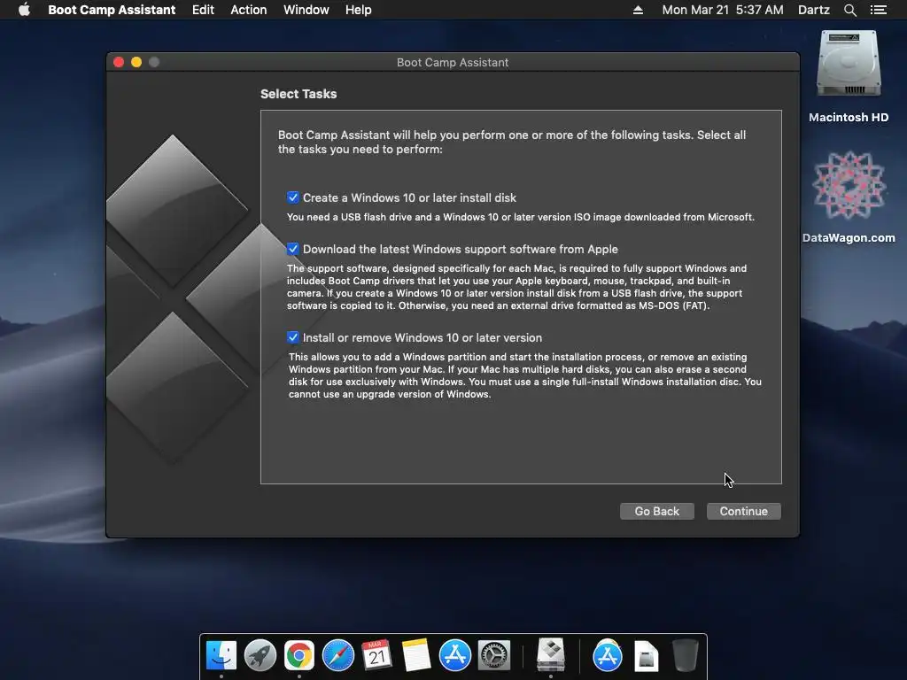
Task: Open Google Chrome from the Dock
Action: (299, 656)
